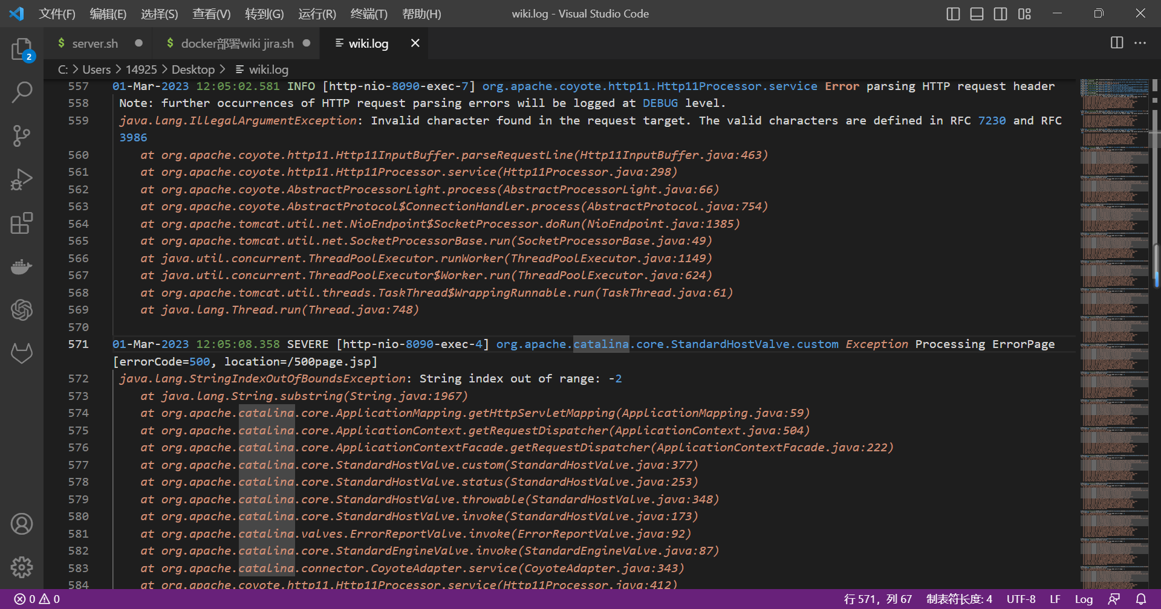Click the LF end-of-line status item
This screenshot has height=609, width=1161.
pyautogui.click(x=1055, y=599)
